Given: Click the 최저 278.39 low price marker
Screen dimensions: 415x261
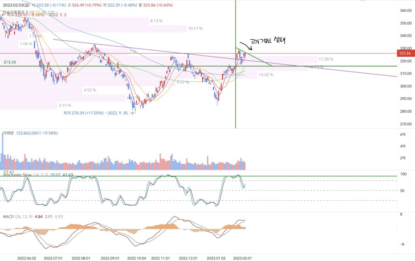Looking at the screenshot, I should pyautogui.click(x=96, y=113).
